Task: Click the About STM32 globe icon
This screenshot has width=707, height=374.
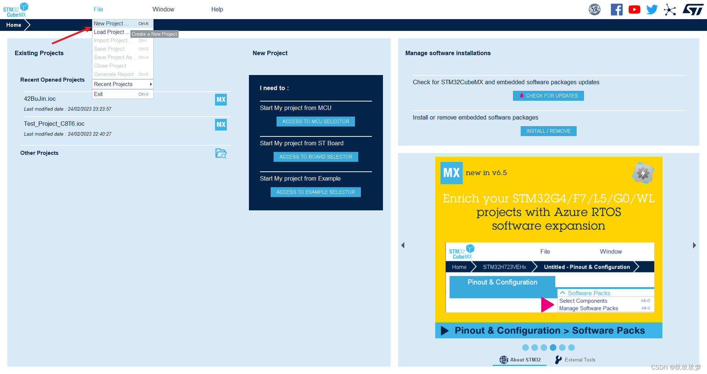Action: coord(504,360)
